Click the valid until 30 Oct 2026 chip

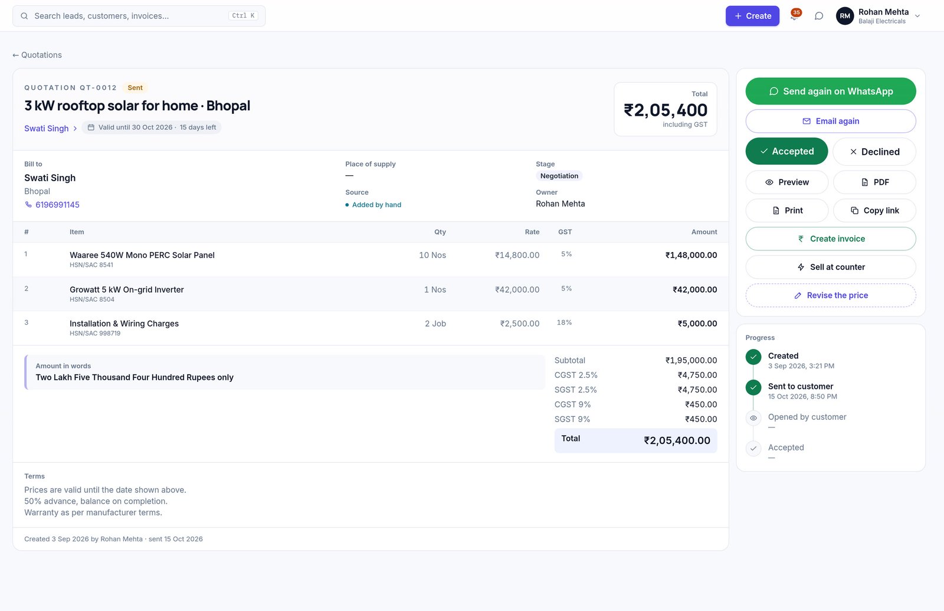click(152, 128)
